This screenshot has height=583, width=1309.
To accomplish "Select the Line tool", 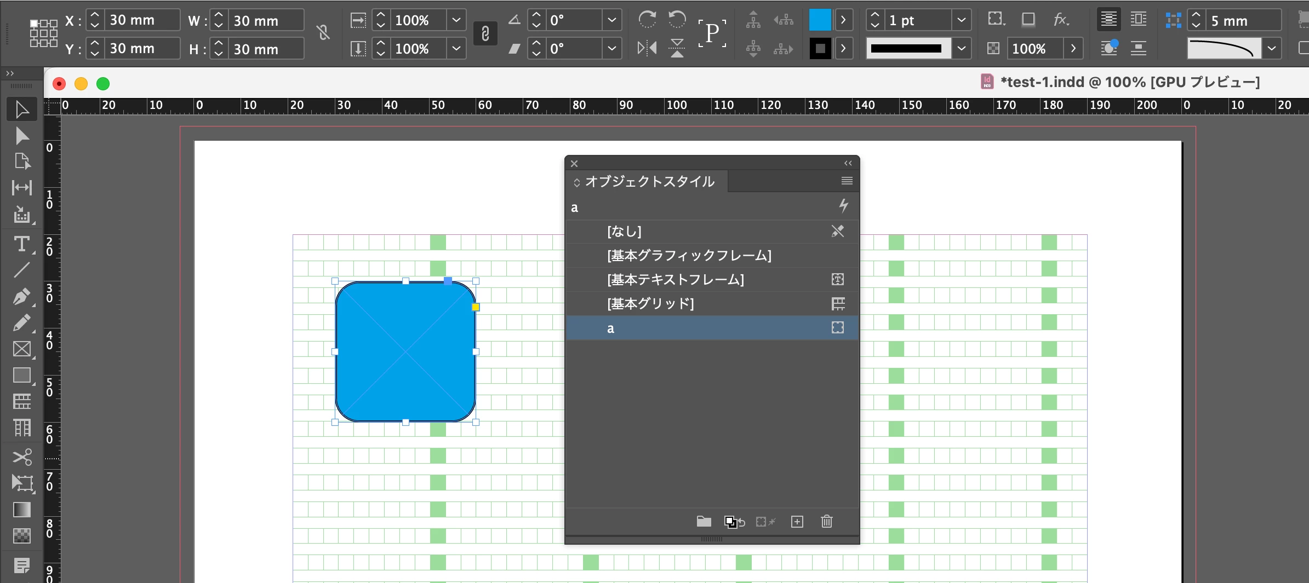I will (x=22, y=270).
